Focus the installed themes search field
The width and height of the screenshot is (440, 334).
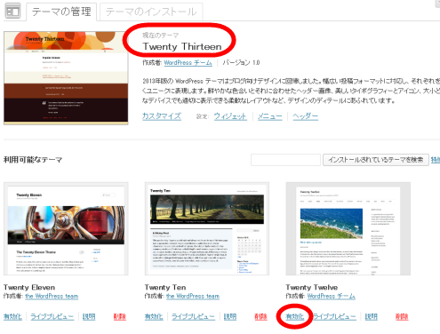pyautogui.click(x=285, y=160)
